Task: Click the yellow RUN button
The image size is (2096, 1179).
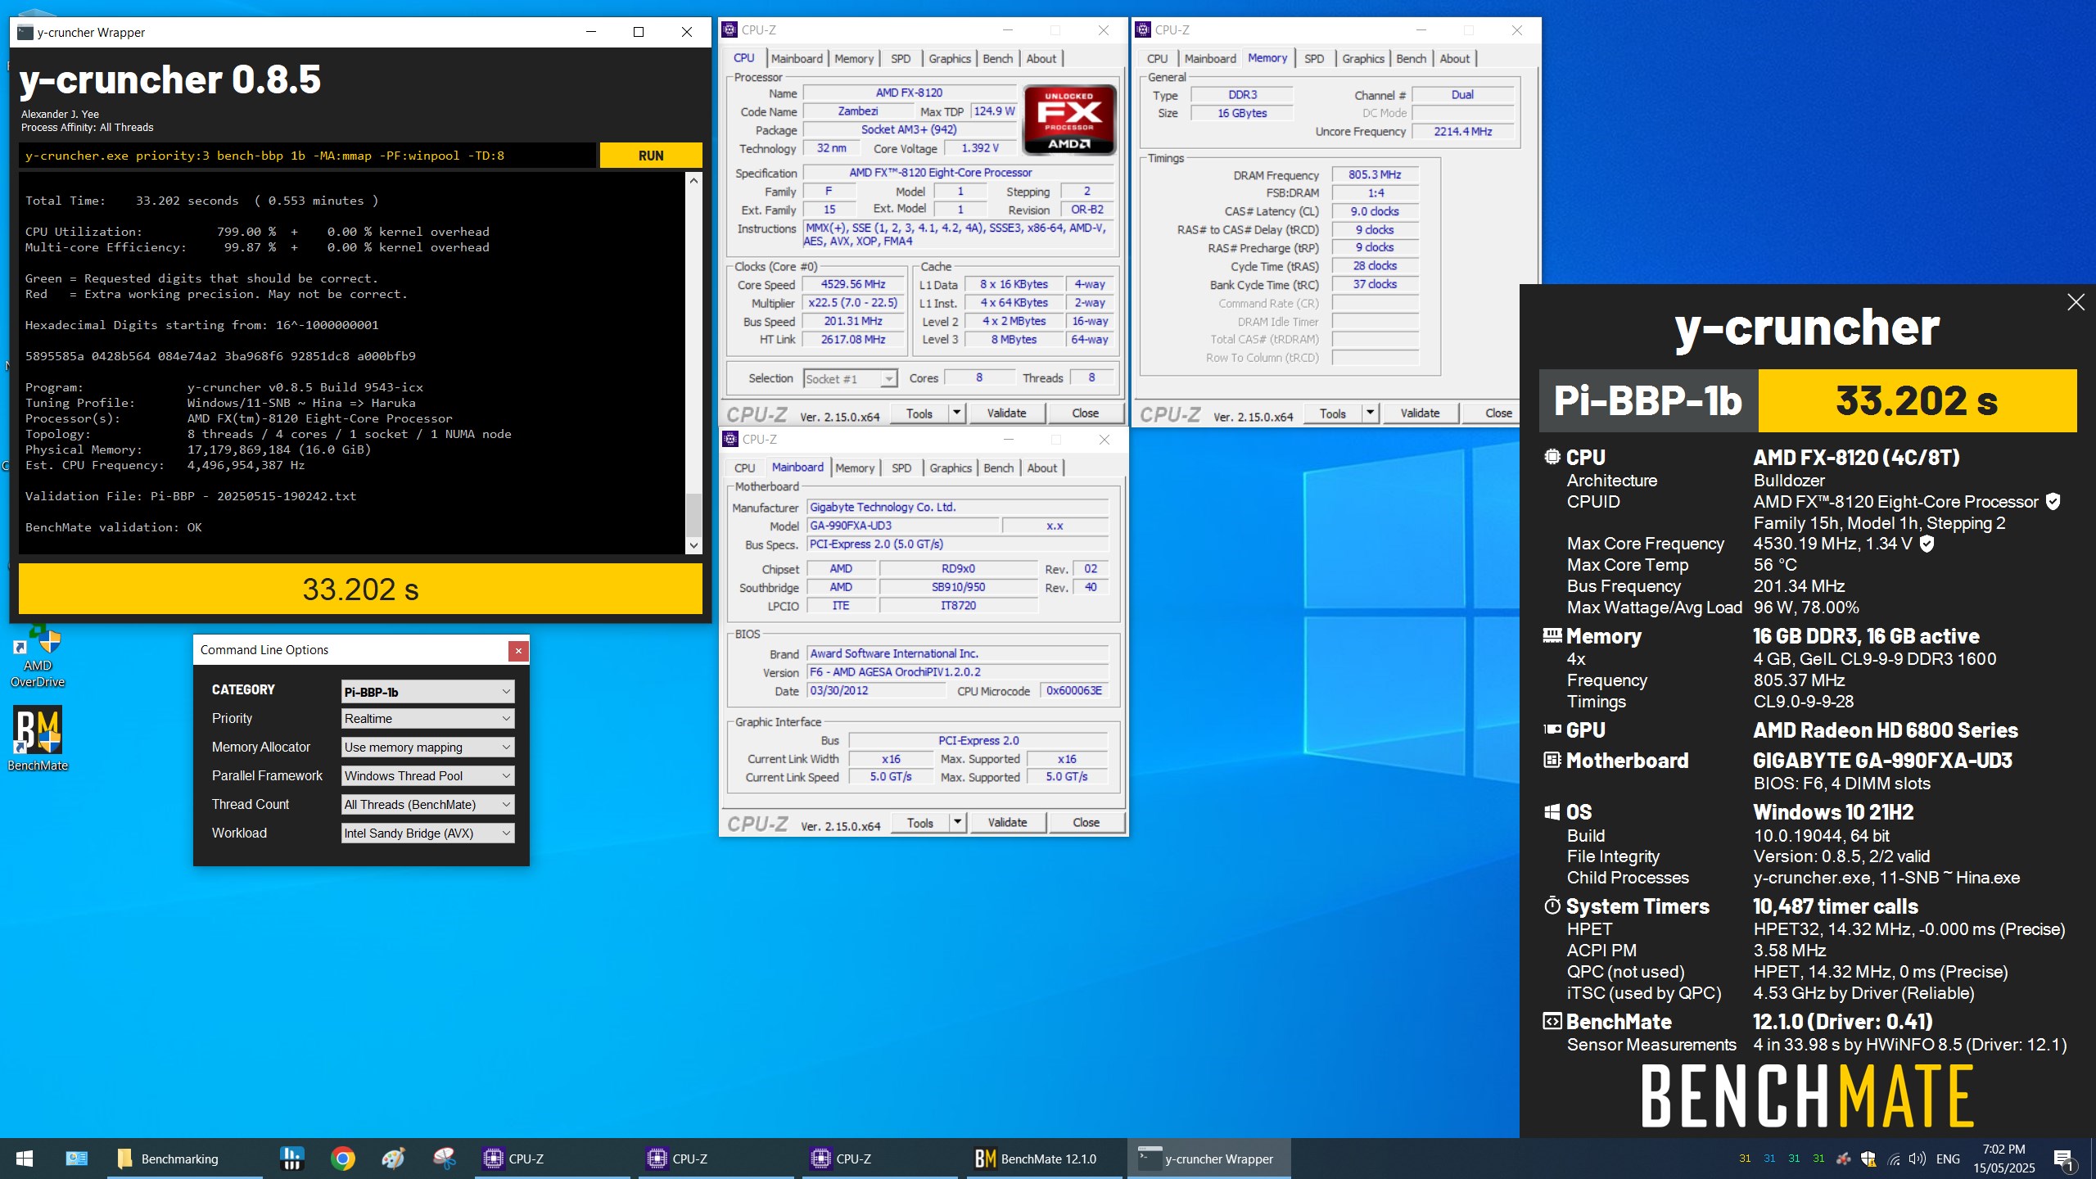Action: [x=651, y=156]
